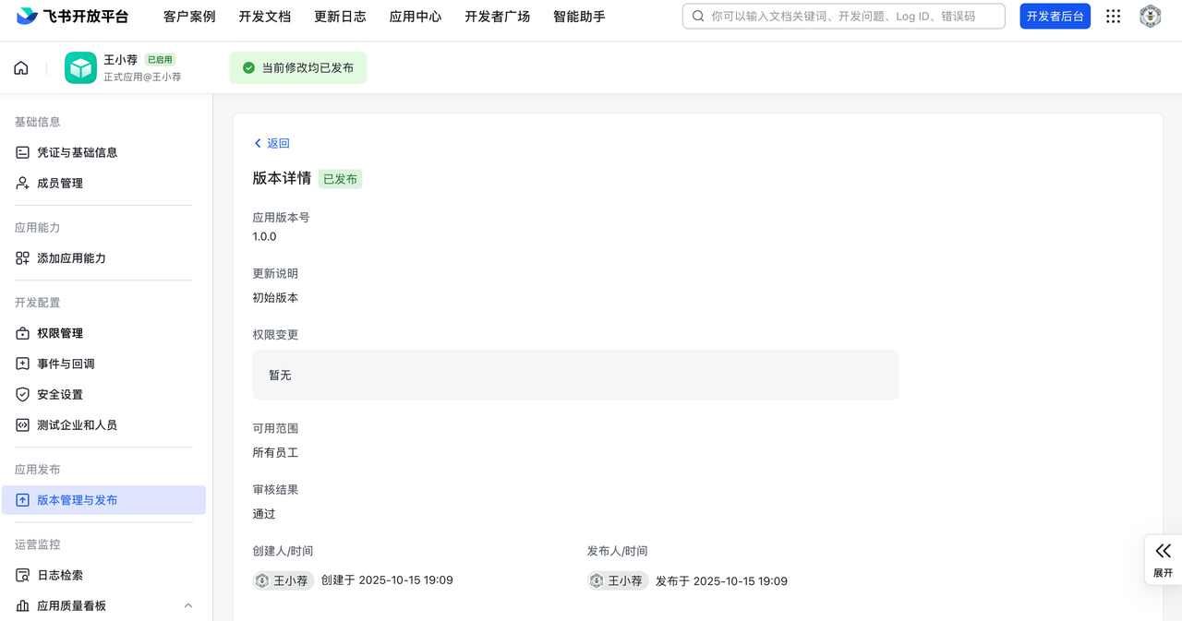Open 成员管理 in sidebar

coord(60,183)
